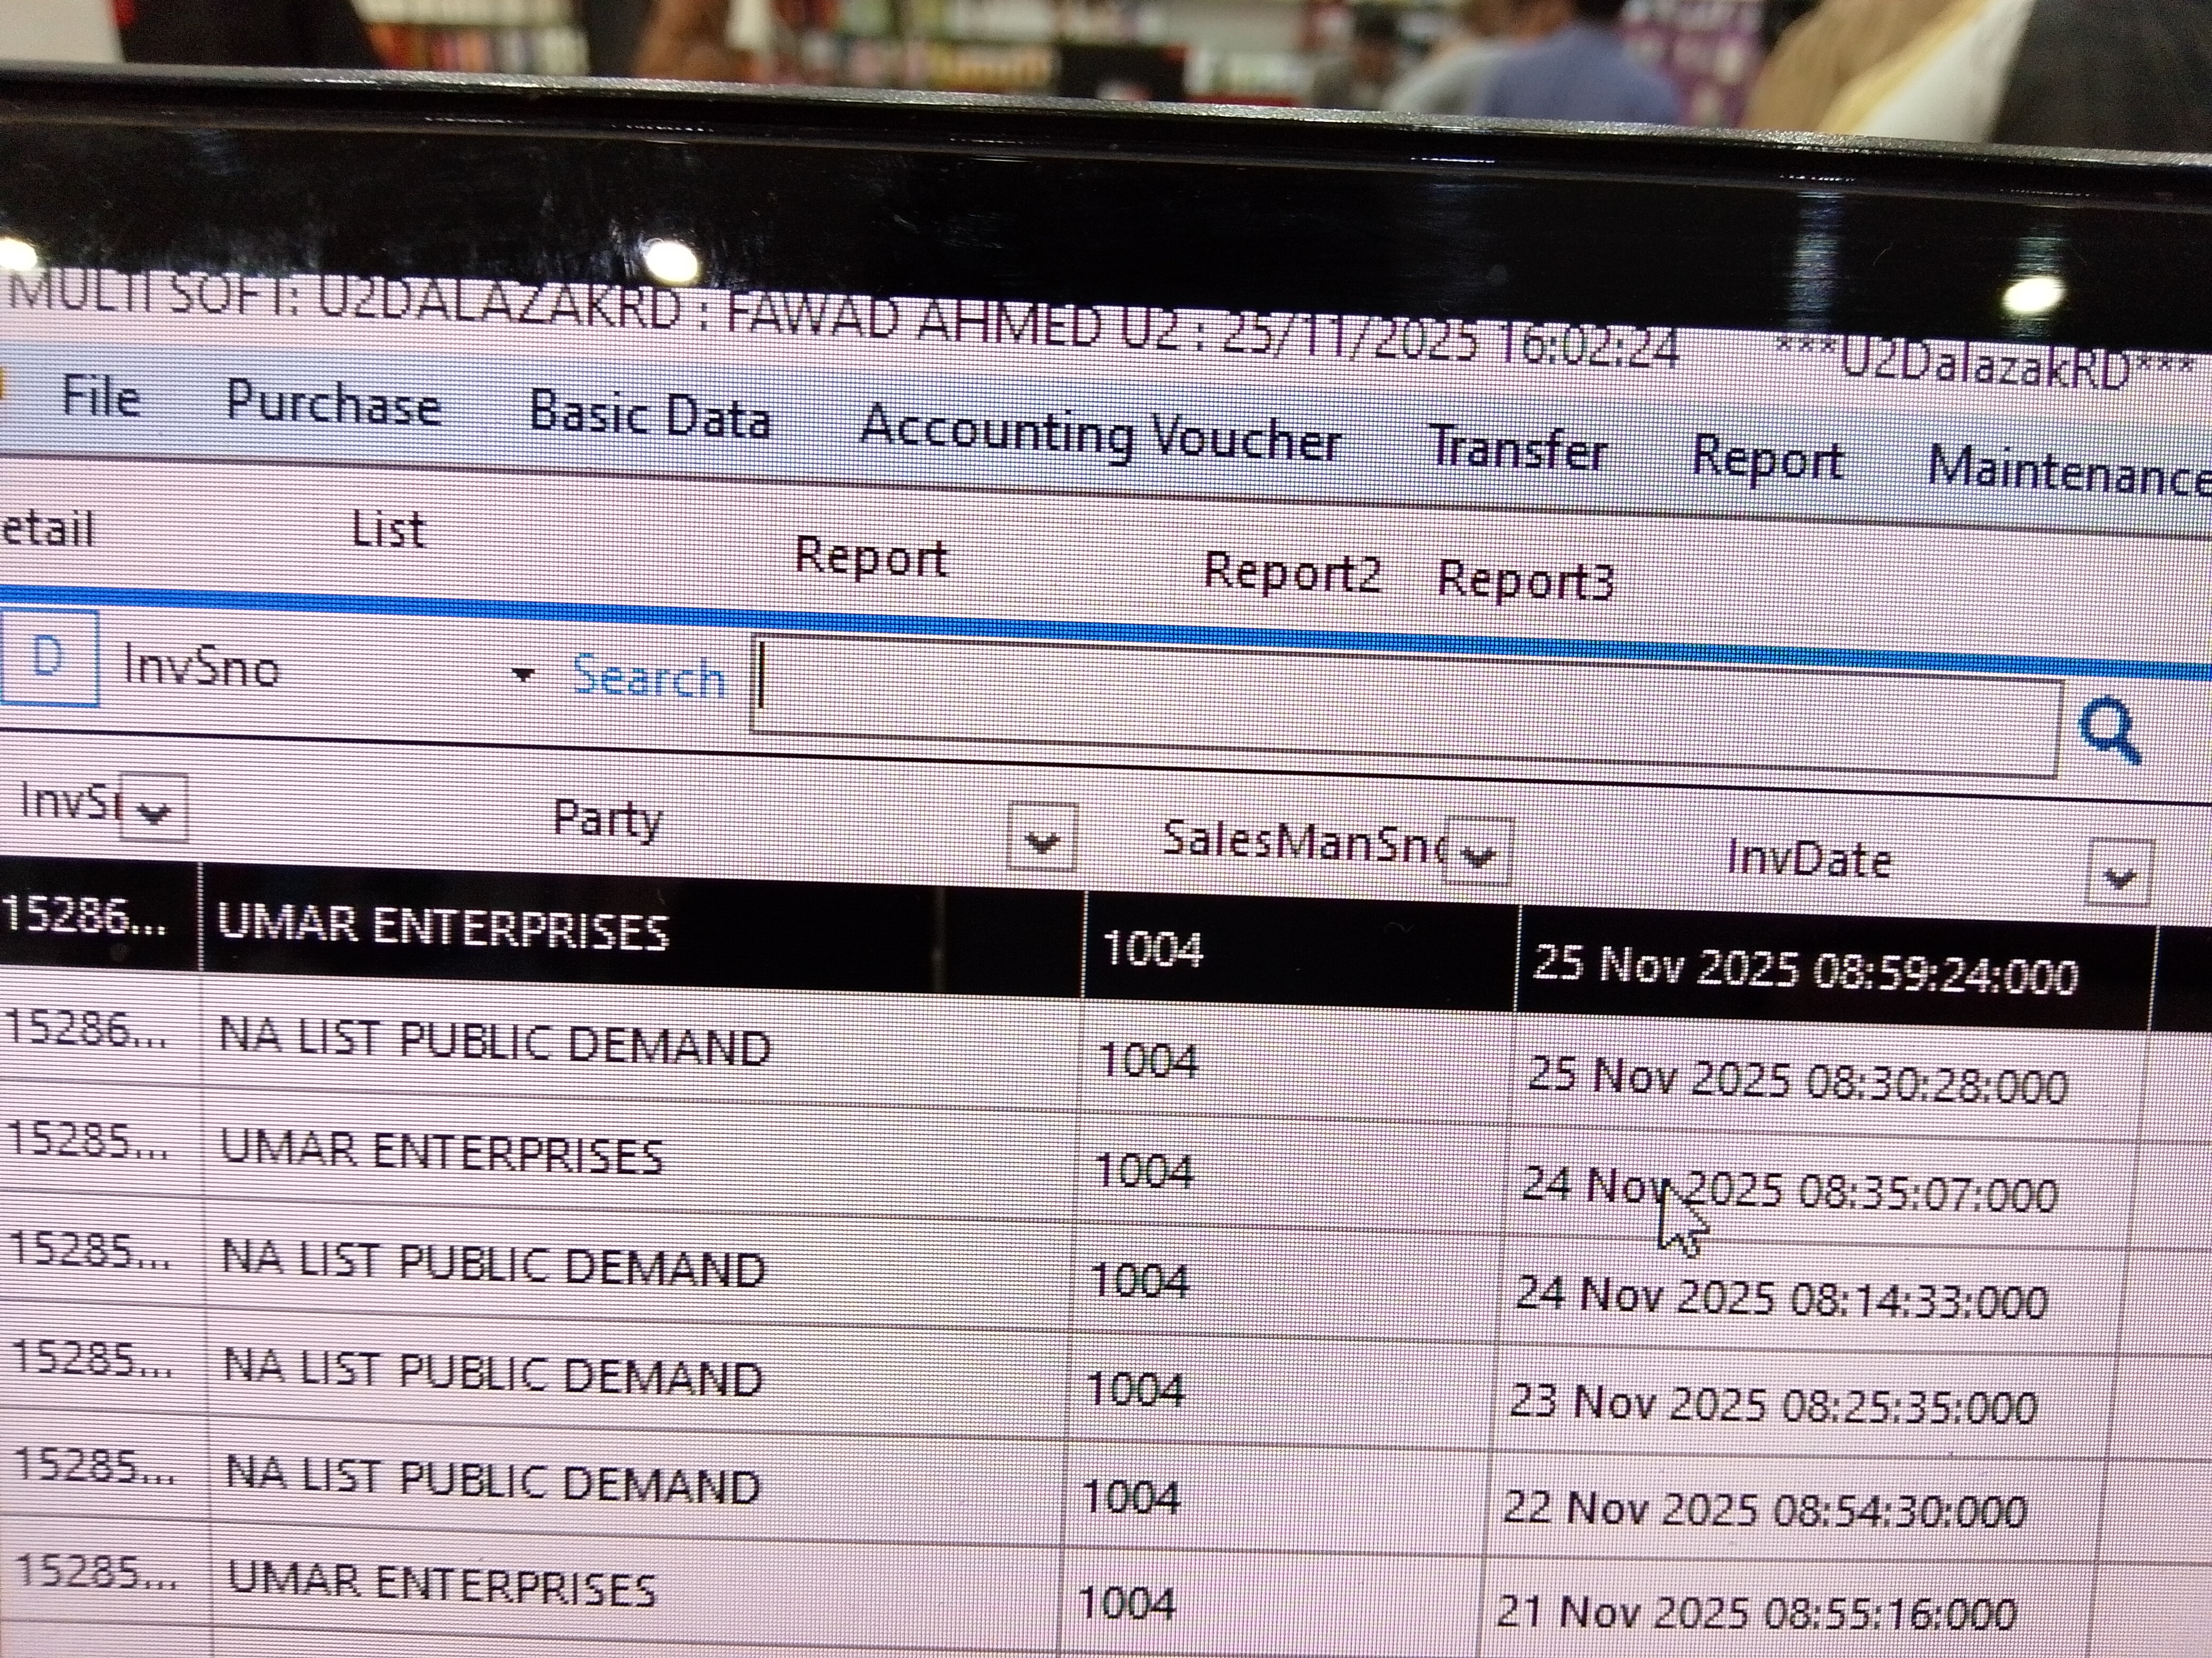Switch to the List tab
This screenshot has height=1658, width=2212.
388,530
